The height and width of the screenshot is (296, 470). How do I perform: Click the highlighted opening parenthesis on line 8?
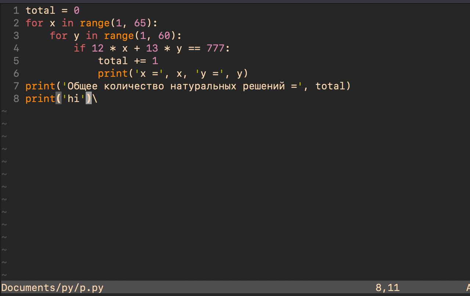pyautogui.click(x=58, y=98)
